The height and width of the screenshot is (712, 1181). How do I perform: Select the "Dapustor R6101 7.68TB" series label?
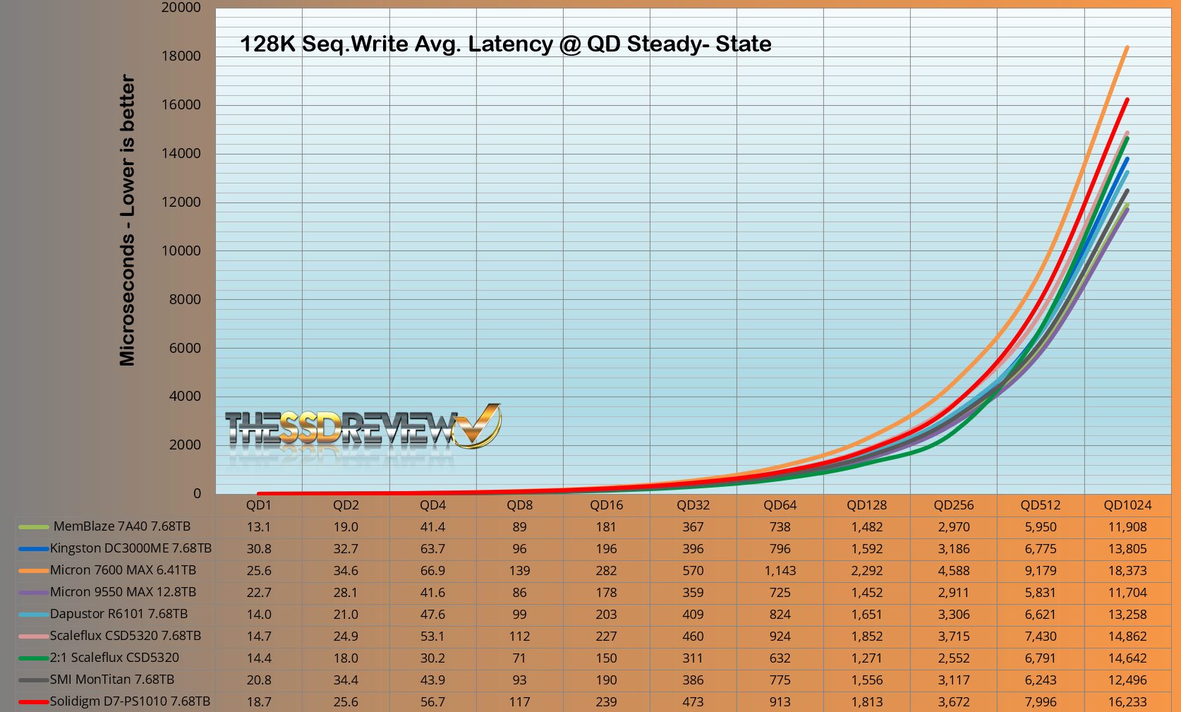(x=119, y=614)
